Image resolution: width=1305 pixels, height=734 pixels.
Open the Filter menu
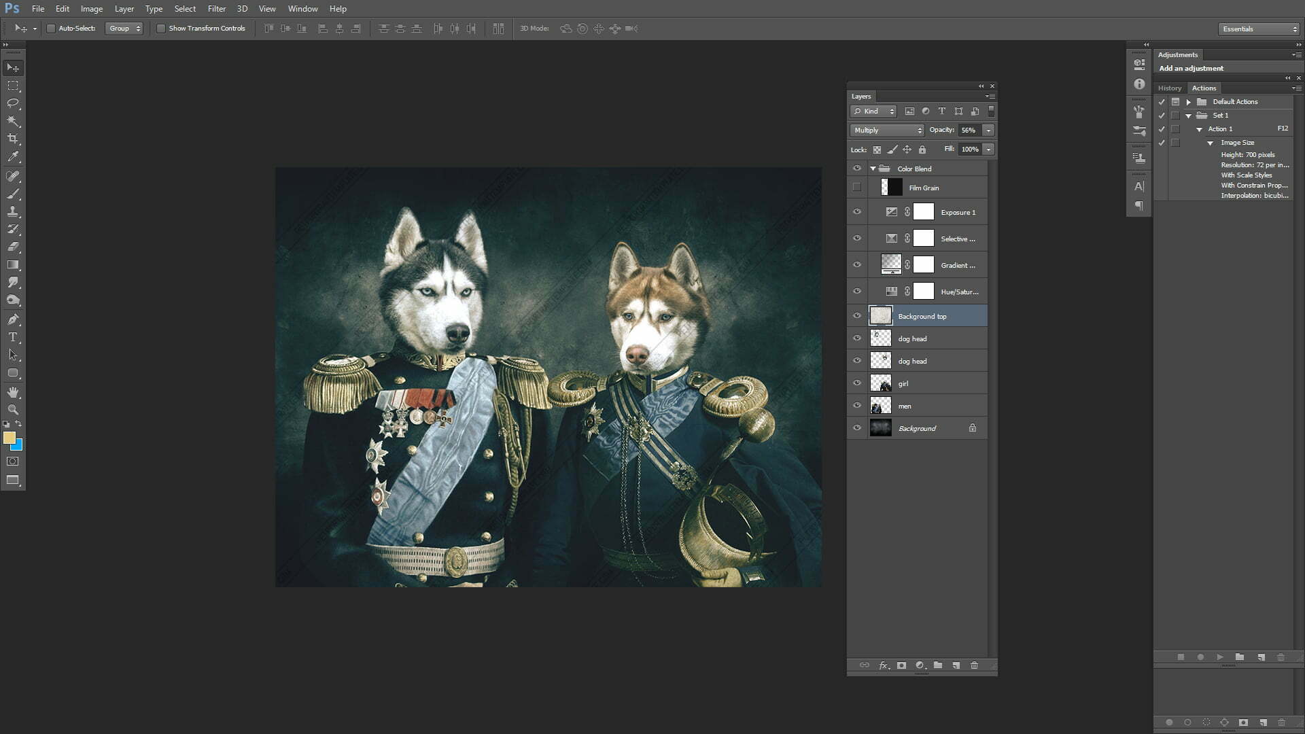pyautogui.click(x=216, y=9)
